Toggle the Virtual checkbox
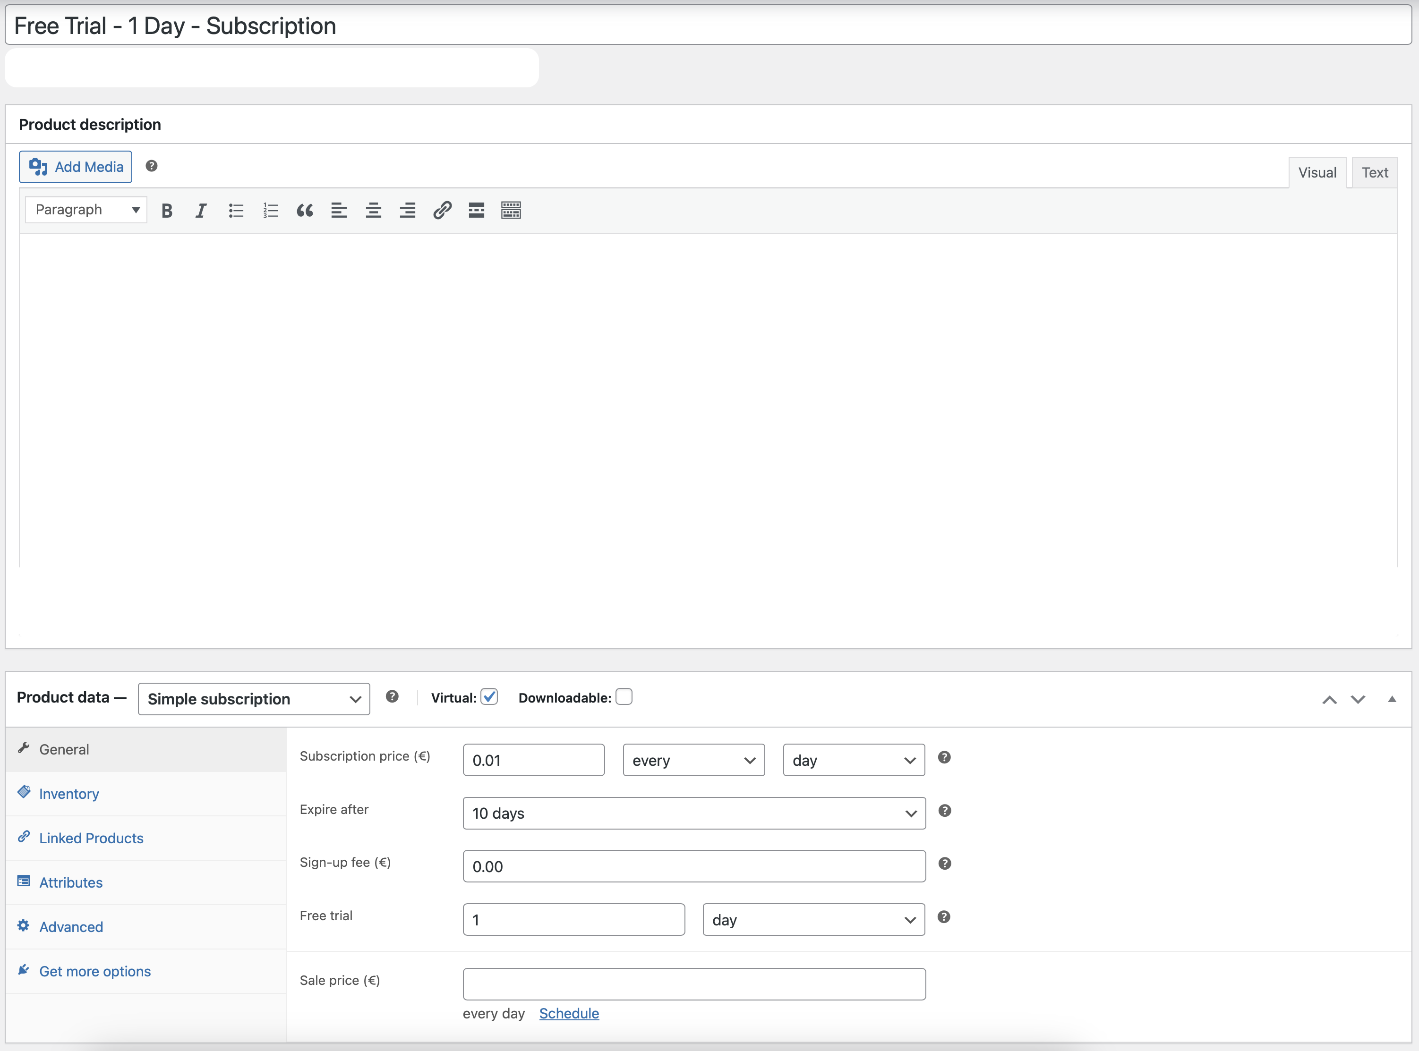Image resolution: width=1419 pixels, height=1051 pixels. [x=489, y=696]
